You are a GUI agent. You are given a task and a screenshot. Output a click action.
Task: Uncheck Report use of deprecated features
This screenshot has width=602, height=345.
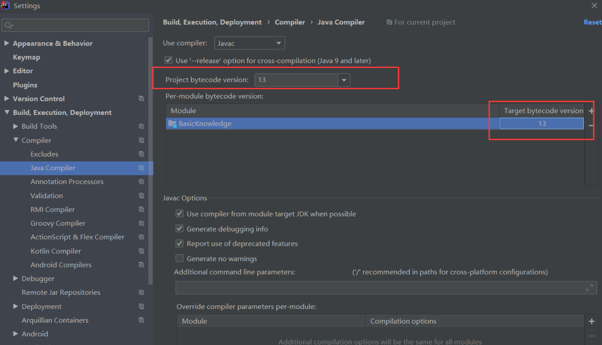(x=180, y=243)
